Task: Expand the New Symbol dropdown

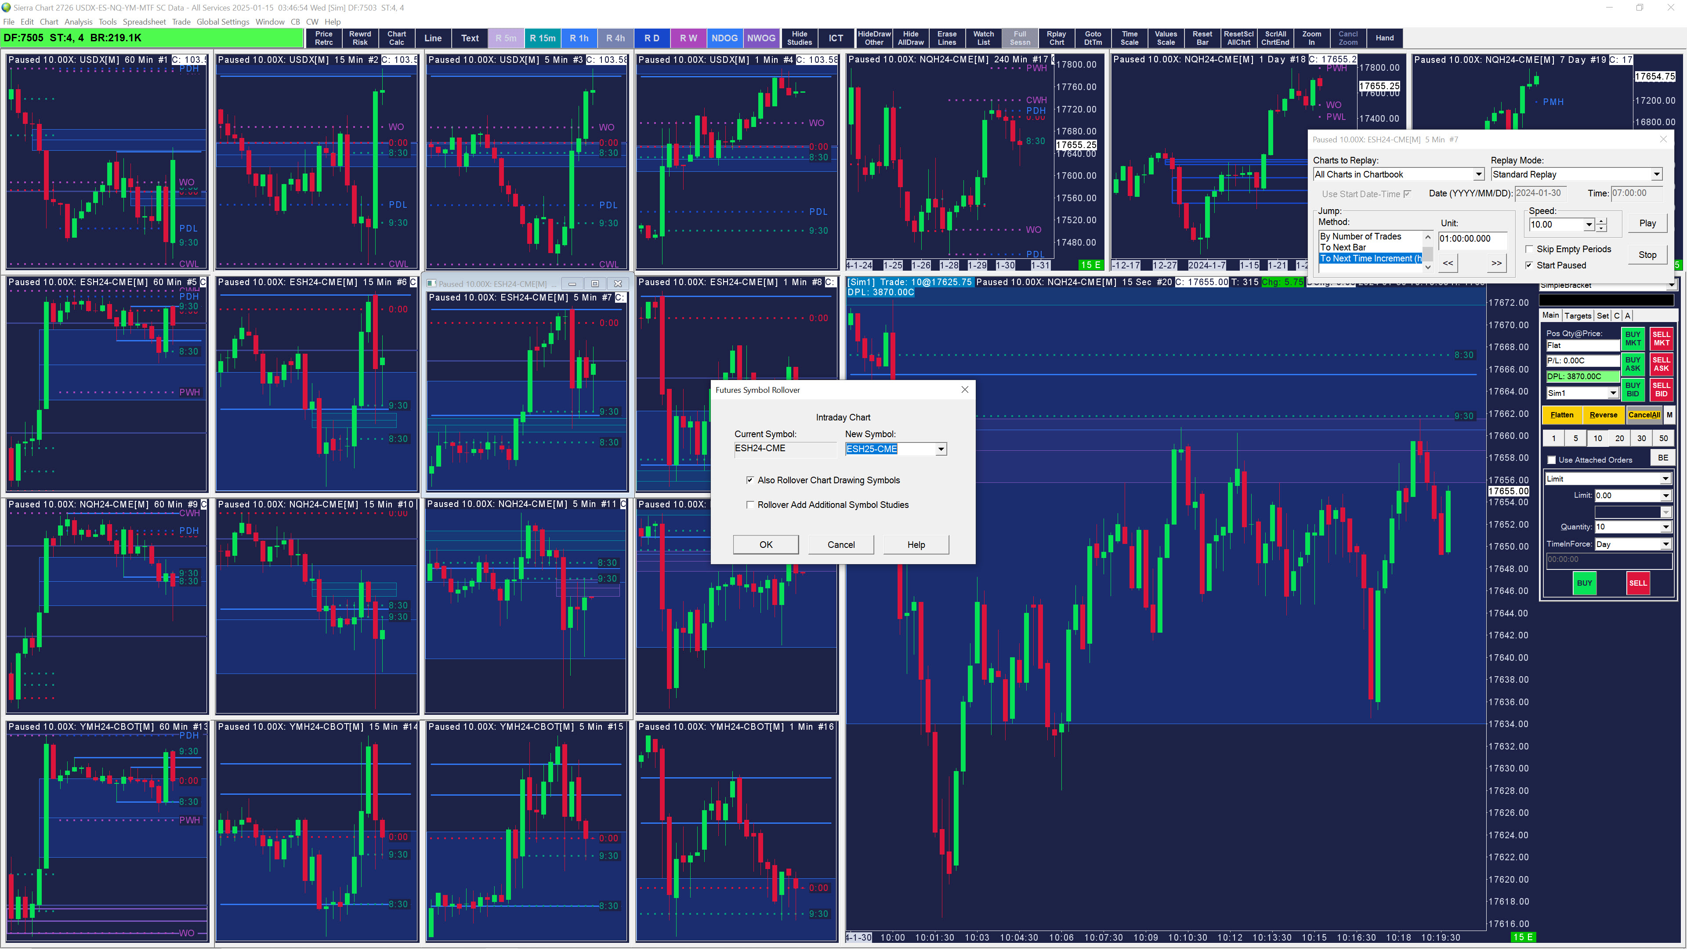Action: (941, 449)
